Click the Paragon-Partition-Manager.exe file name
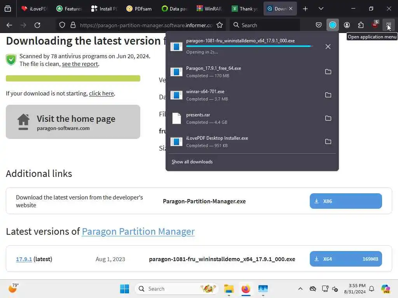 point(204,201)
